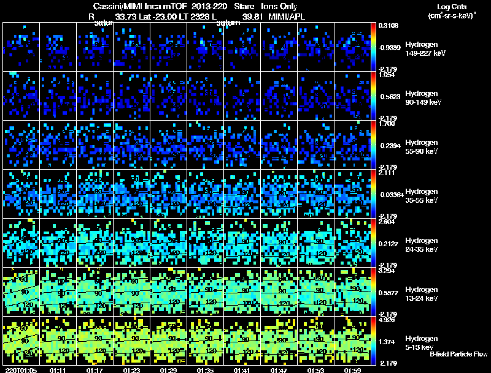Click the 01:29 time marker

(168, 370)
